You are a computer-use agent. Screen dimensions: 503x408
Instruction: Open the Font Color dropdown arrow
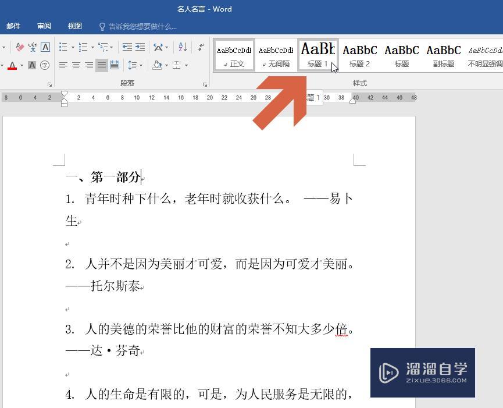(22, 66)
